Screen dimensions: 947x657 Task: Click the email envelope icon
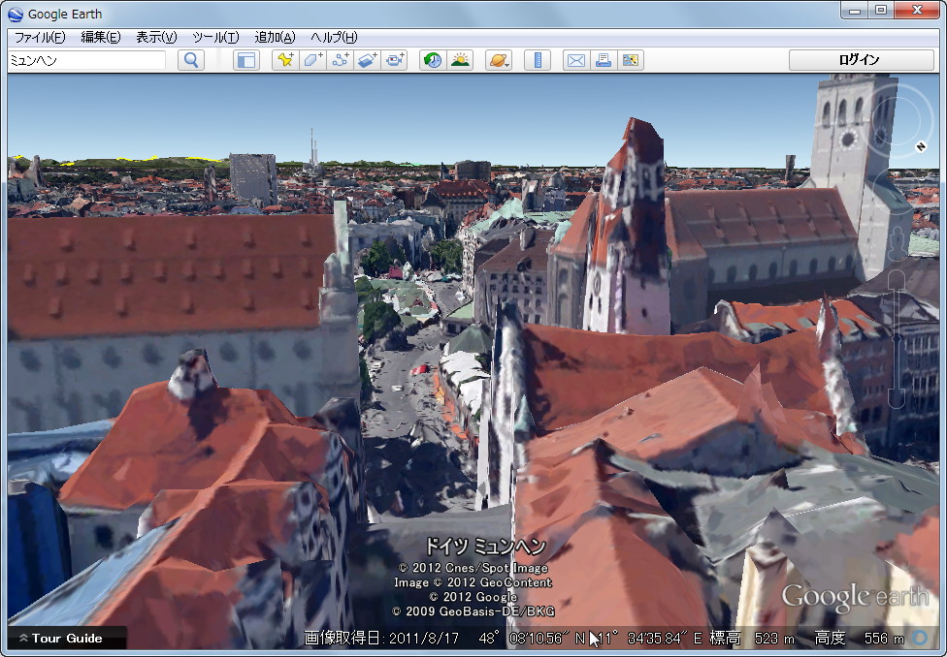tap(576, 60)
